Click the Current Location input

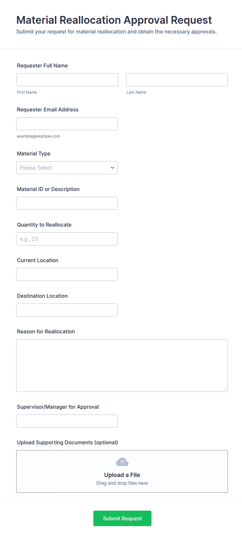[67, 274]
